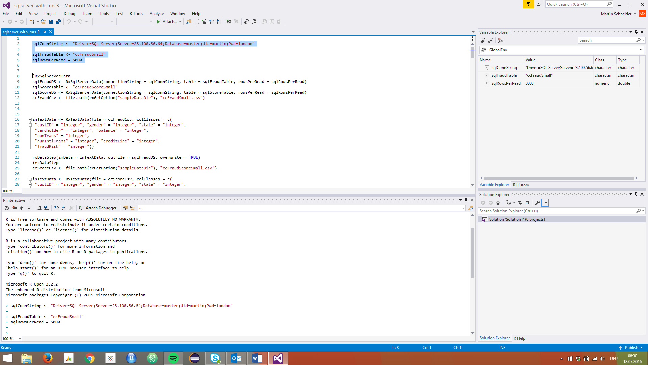Click Load Workspace icon in R Interactive

[x=39, y=208]
